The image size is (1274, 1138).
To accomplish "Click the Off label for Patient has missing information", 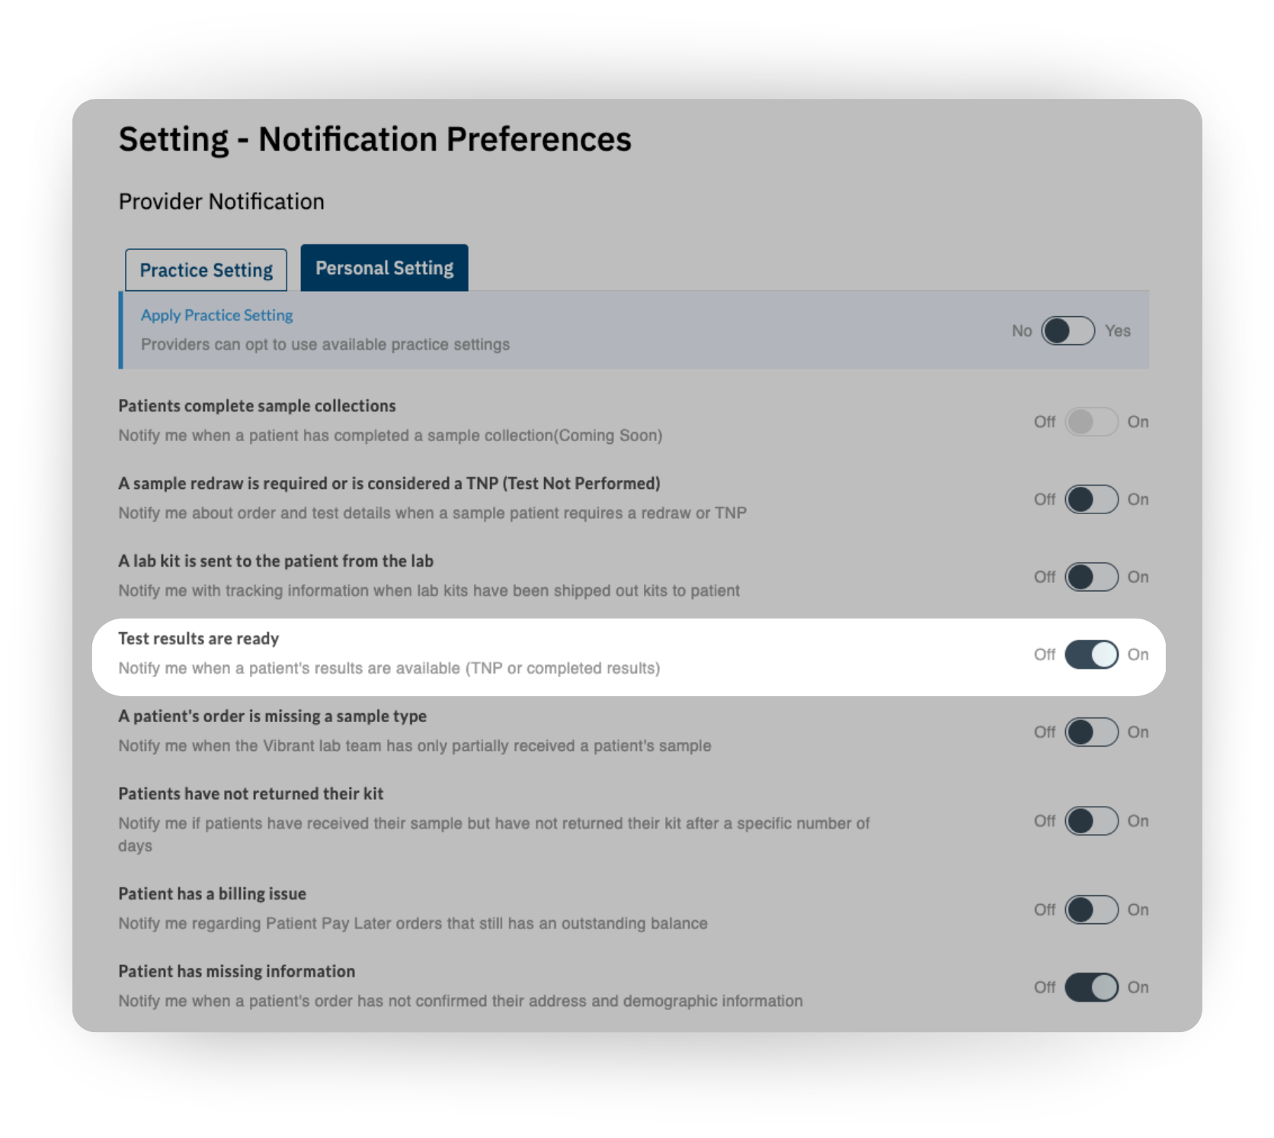I will click(x=1044, y=988).
